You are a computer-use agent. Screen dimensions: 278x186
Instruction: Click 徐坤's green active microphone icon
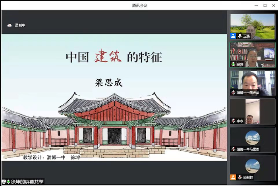[x=233, y=64]
